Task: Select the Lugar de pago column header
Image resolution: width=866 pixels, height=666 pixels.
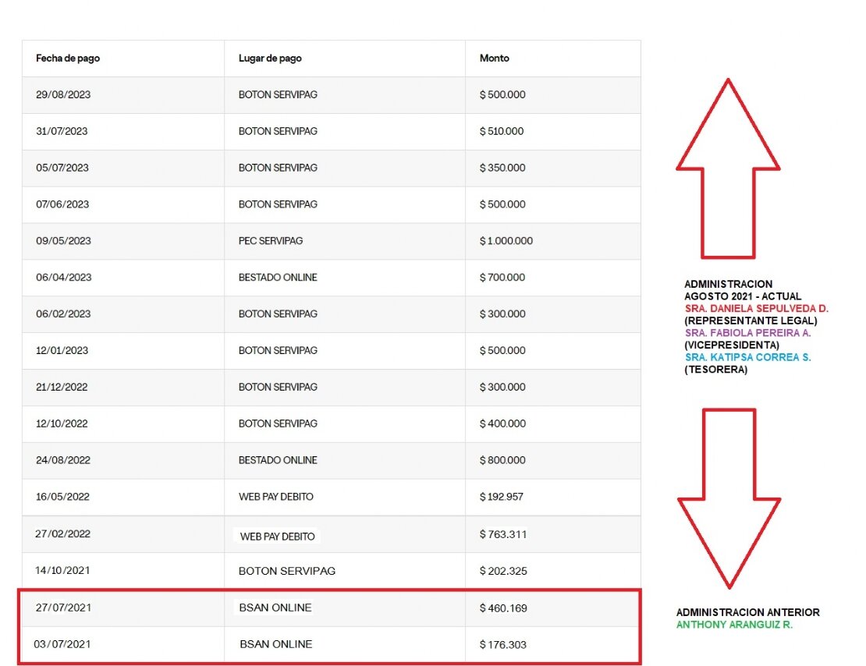Action: pyautogui.click(x=270, y=58)
